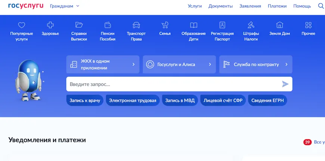Click the car icon for Транспорт Права
Image resolution: width=325 pixels, height=161 pixels.
(136, 25)
